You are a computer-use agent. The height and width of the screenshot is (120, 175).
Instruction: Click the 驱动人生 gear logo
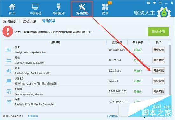click(x=164, y=13)
